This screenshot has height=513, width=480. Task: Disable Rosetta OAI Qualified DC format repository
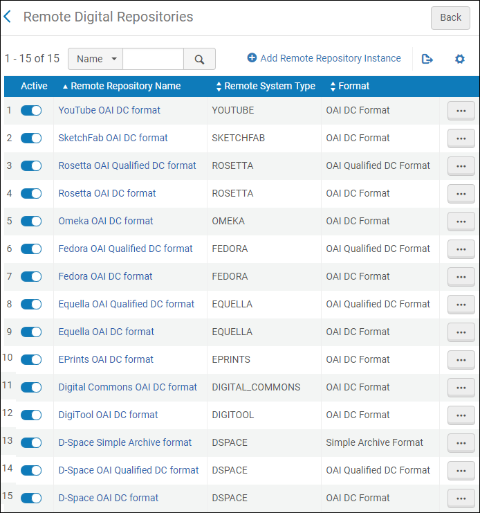[31, 166]
